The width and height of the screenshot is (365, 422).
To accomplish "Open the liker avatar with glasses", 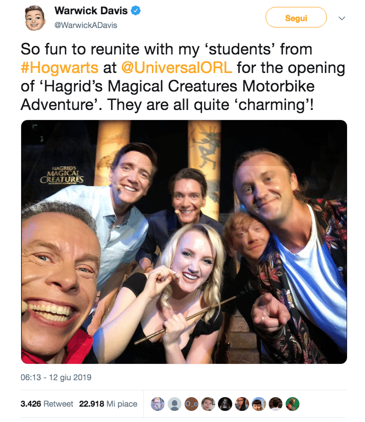I will [242, 404].
